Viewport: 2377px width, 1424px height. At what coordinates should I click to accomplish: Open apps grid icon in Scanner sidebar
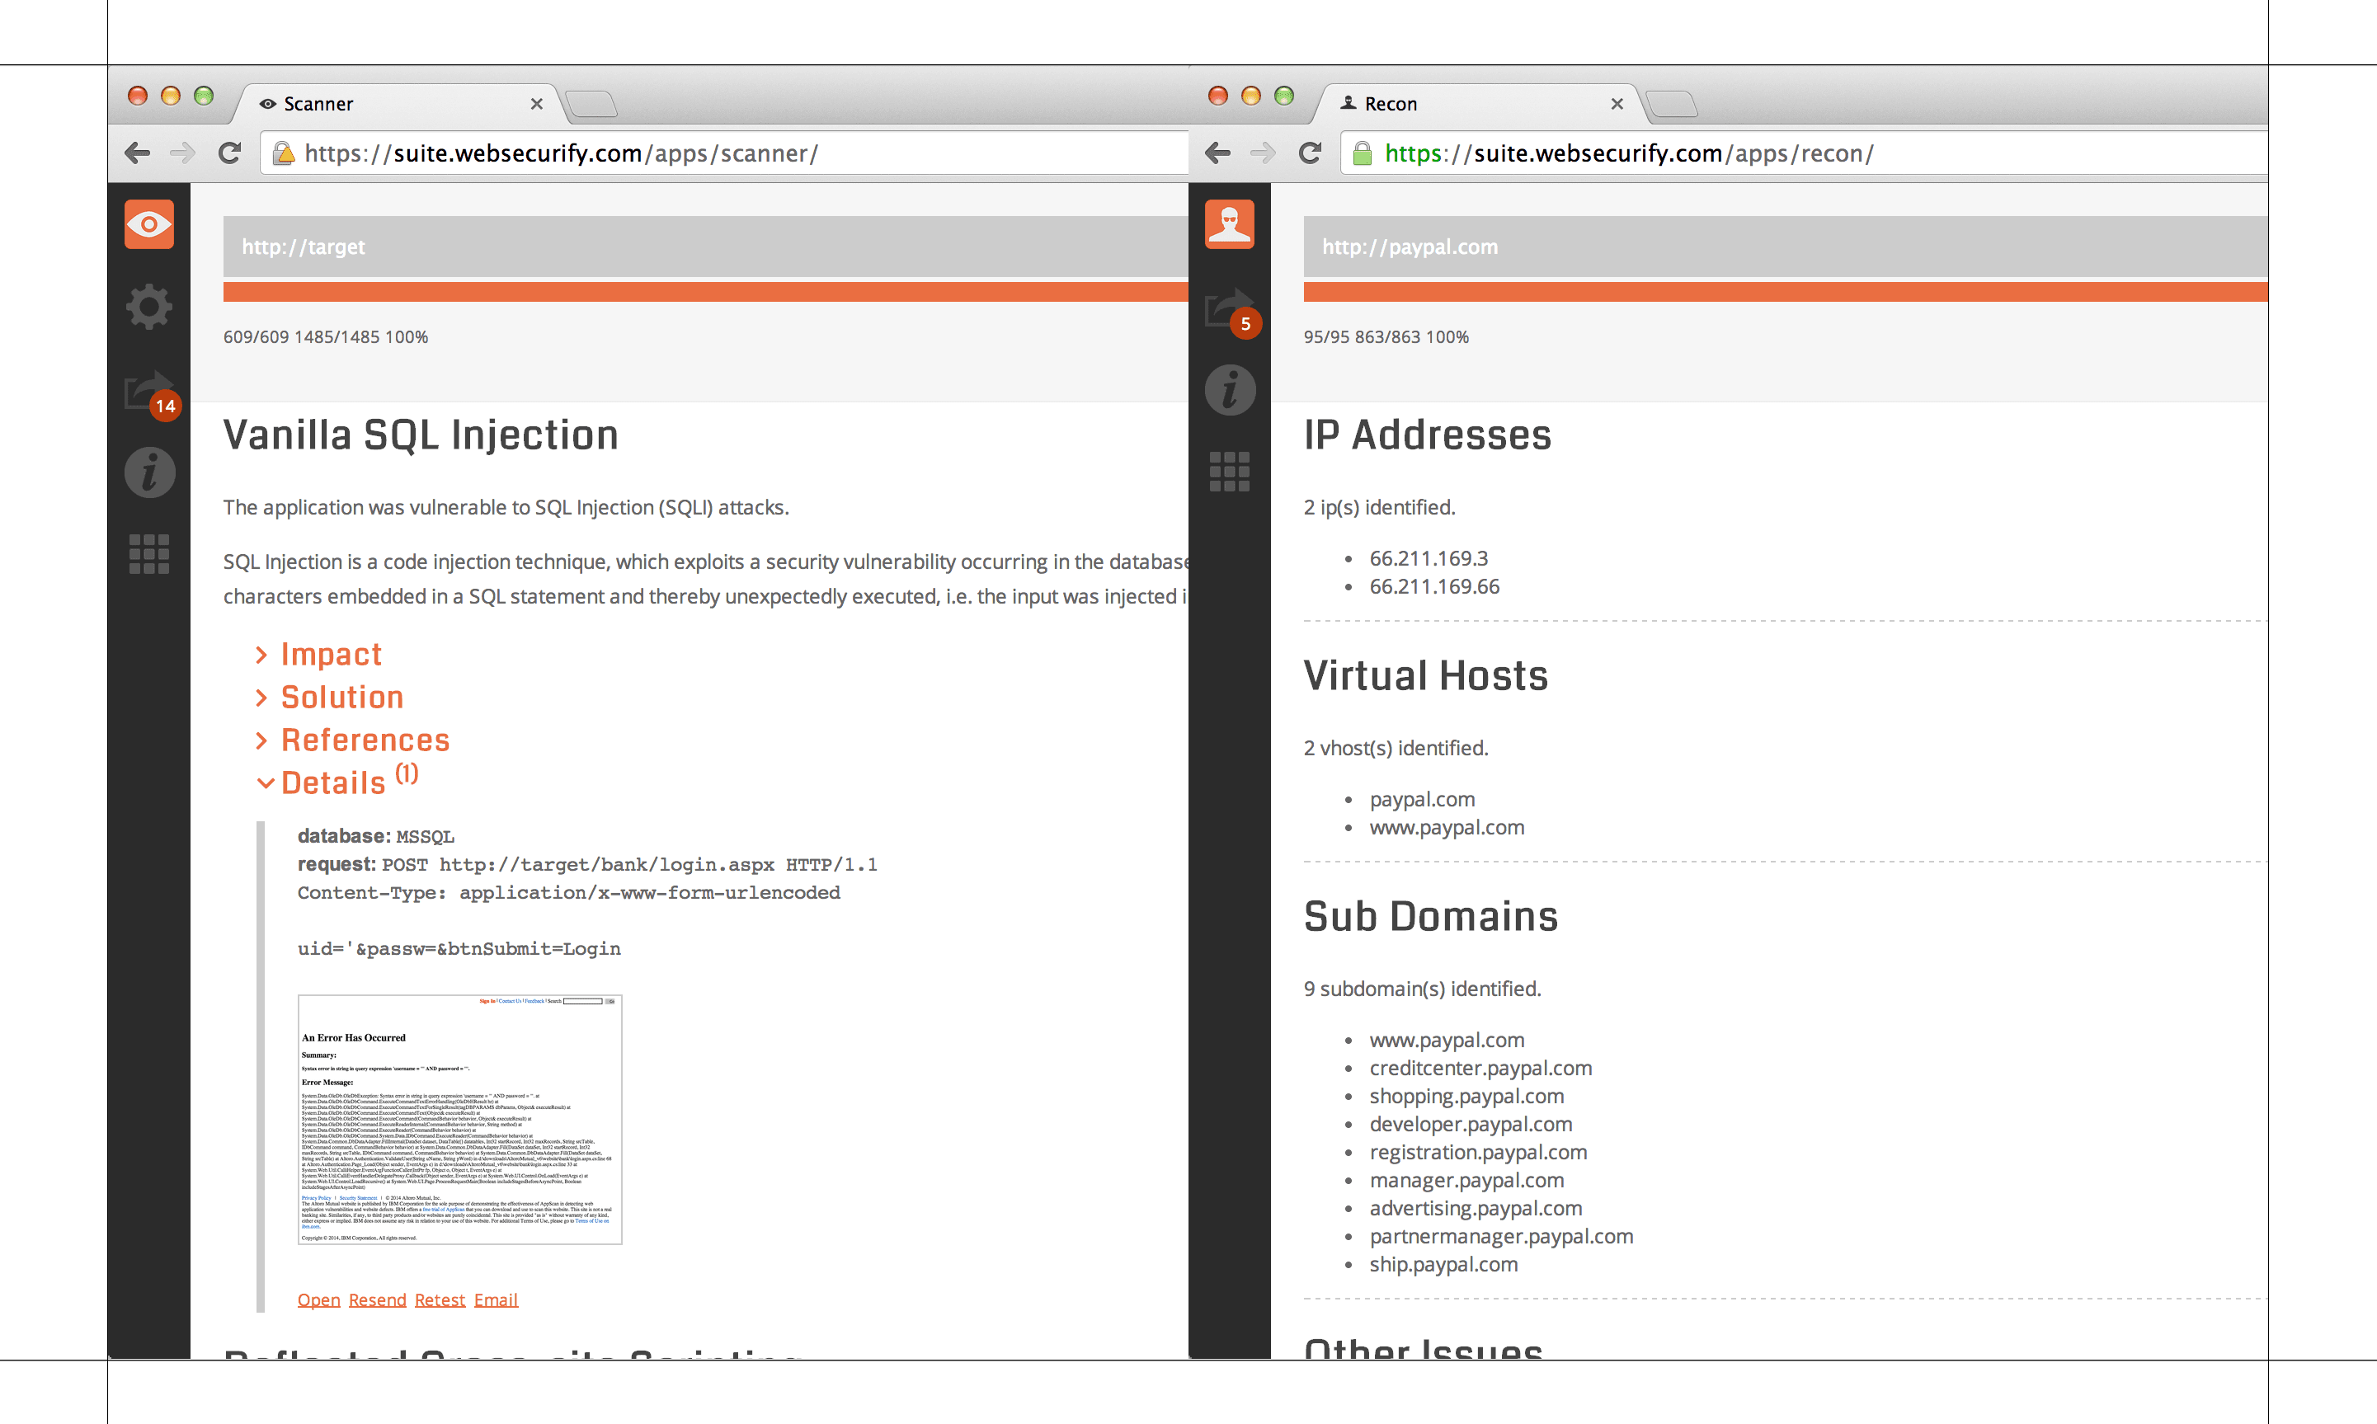pos(150,555)
